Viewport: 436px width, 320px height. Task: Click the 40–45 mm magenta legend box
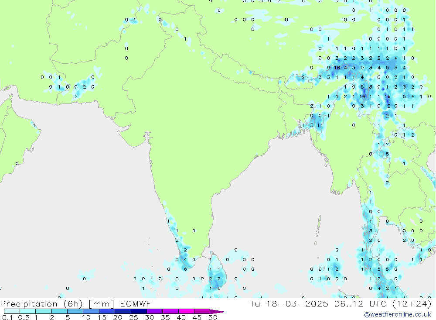coord(186,311)
